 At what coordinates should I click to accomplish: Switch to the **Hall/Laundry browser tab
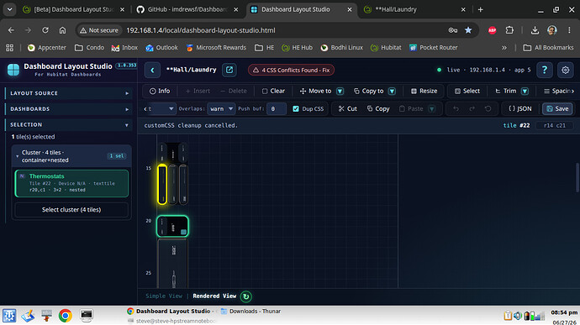(x=414, y=9)
